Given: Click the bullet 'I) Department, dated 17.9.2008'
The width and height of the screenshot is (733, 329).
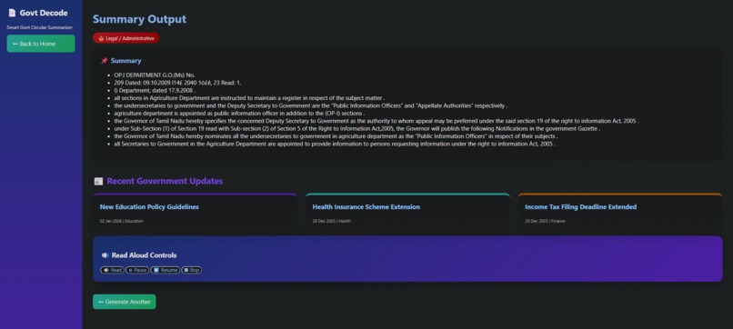Looking at the screenshot, I should pos(155,90).
